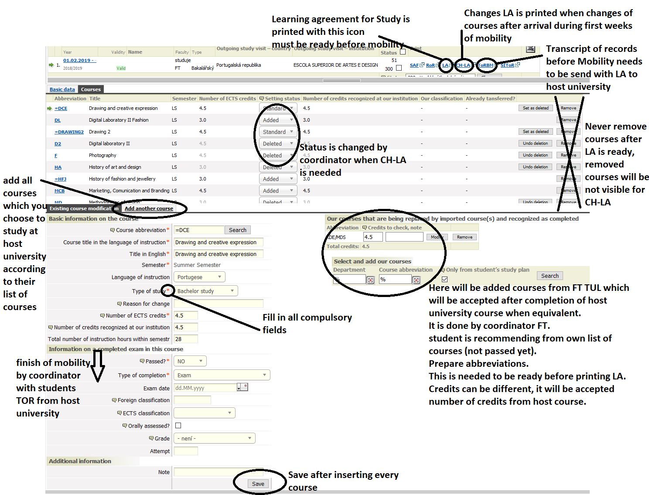The height and width of the screenshot is (495, 649).
Task: Click the external link icon beside RoR
Action: click(437, 65)
